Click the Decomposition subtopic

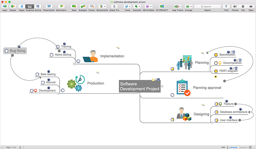(x=232, y=63)
